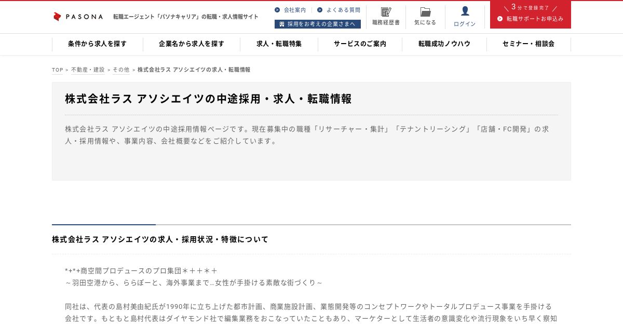Click the line *+*+商空間プロデュースのプロ集団

point(141,271)
